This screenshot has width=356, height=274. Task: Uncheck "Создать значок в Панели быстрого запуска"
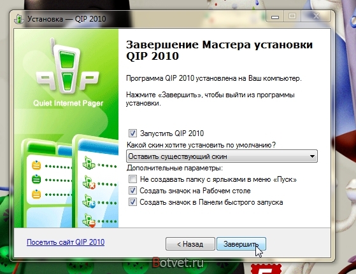pyautogui.click(x=132, y=202)
